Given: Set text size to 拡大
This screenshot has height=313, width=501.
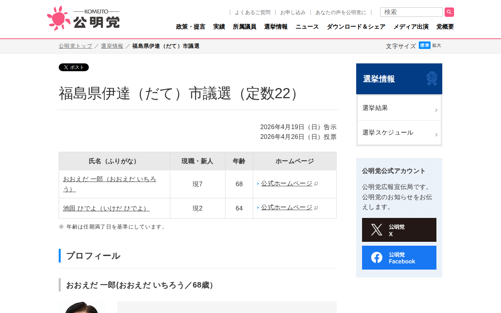Looking at the screenshot, I should click(436, 45).
